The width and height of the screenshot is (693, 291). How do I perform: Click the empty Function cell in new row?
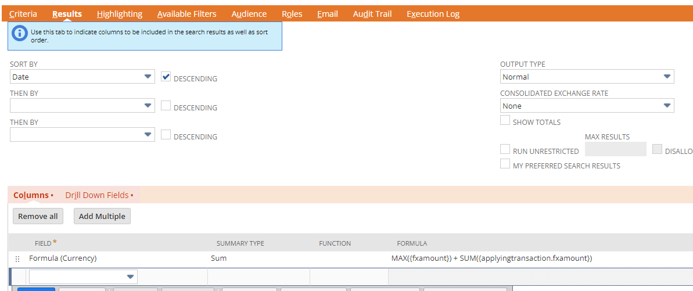[349, 277]
